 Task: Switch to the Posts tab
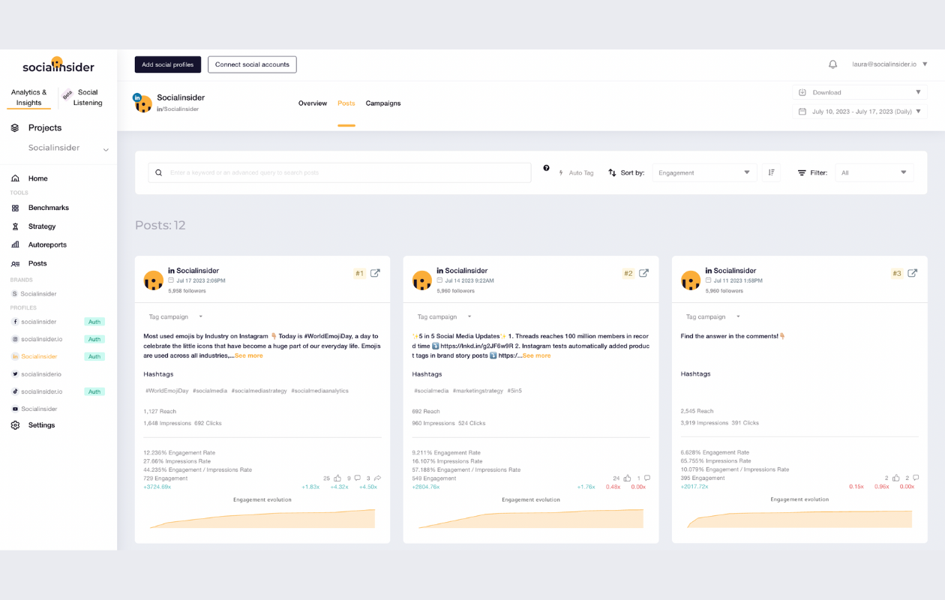[346, 103]
